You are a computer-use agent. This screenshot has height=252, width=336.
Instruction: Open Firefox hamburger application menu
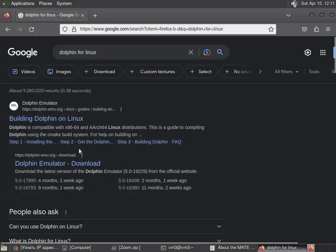[328, 29]
